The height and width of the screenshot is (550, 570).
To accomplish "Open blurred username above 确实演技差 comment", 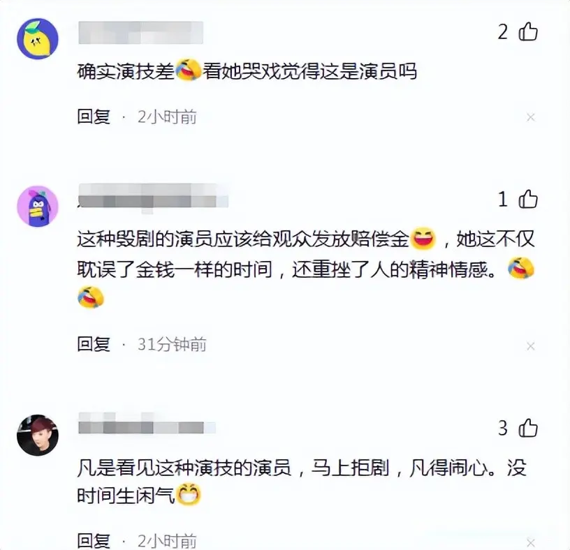I will coord(140,33).
